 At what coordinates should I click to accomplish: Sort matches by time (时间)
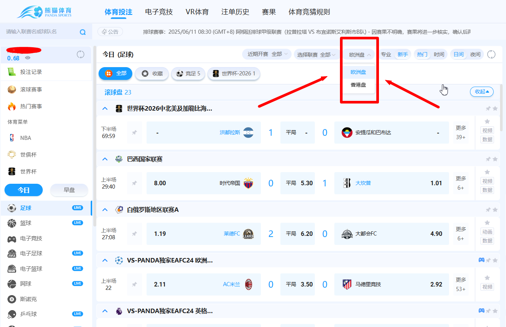[439, 54]
